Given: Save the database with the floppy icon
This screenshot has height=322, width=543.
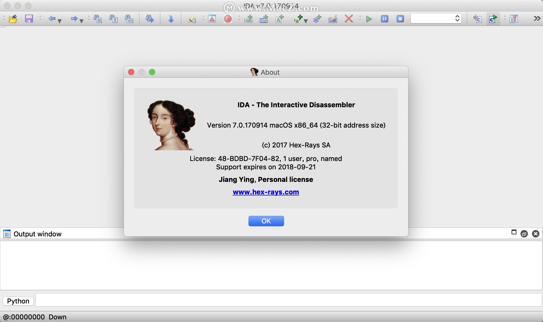Looking at the screenshot, I should pos(29,19).
